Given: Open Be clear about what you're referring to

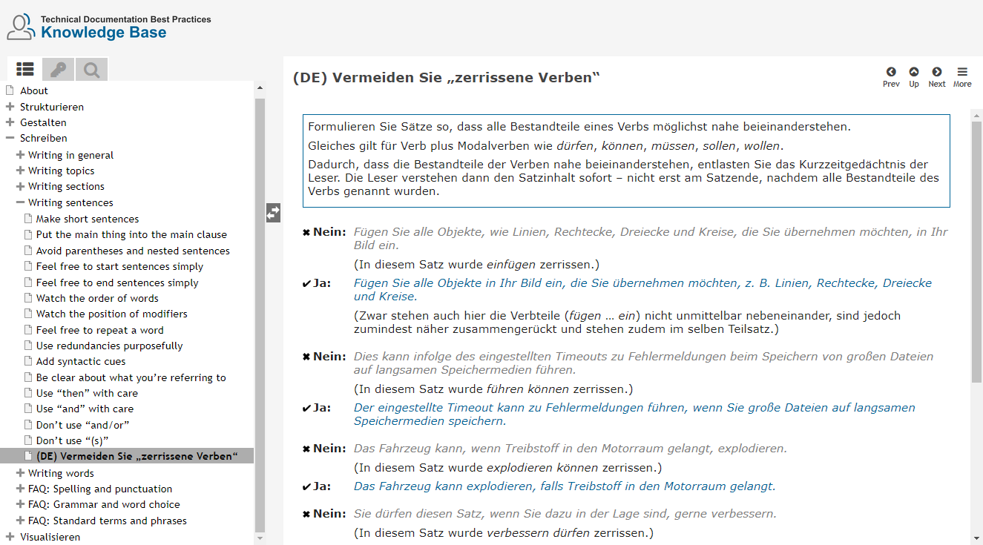Looking at the screenshot, I should (x=131, y=377).
